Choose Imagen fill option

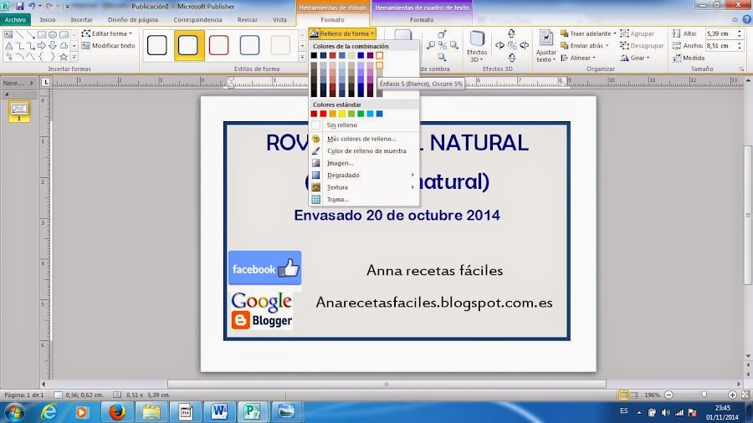coord(364,163)
